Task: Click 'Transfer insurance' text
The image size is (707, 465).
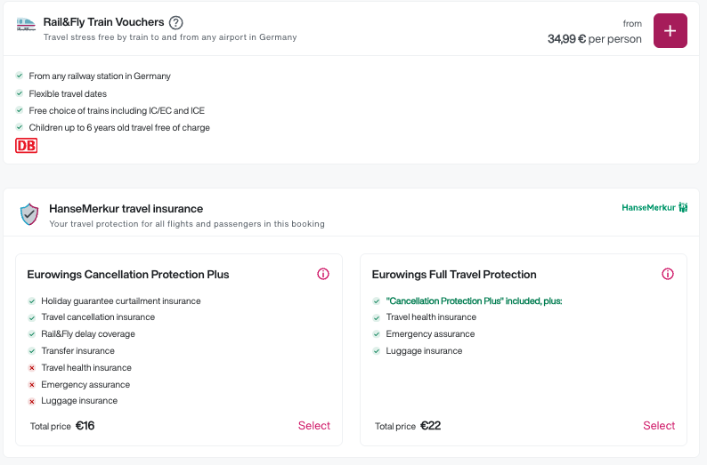Action: (78, 350)
